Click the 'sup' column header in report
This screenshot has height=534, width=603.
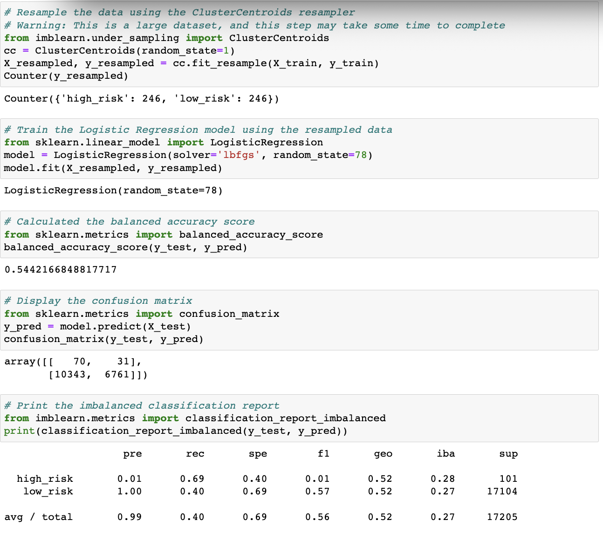pos(508,454)
